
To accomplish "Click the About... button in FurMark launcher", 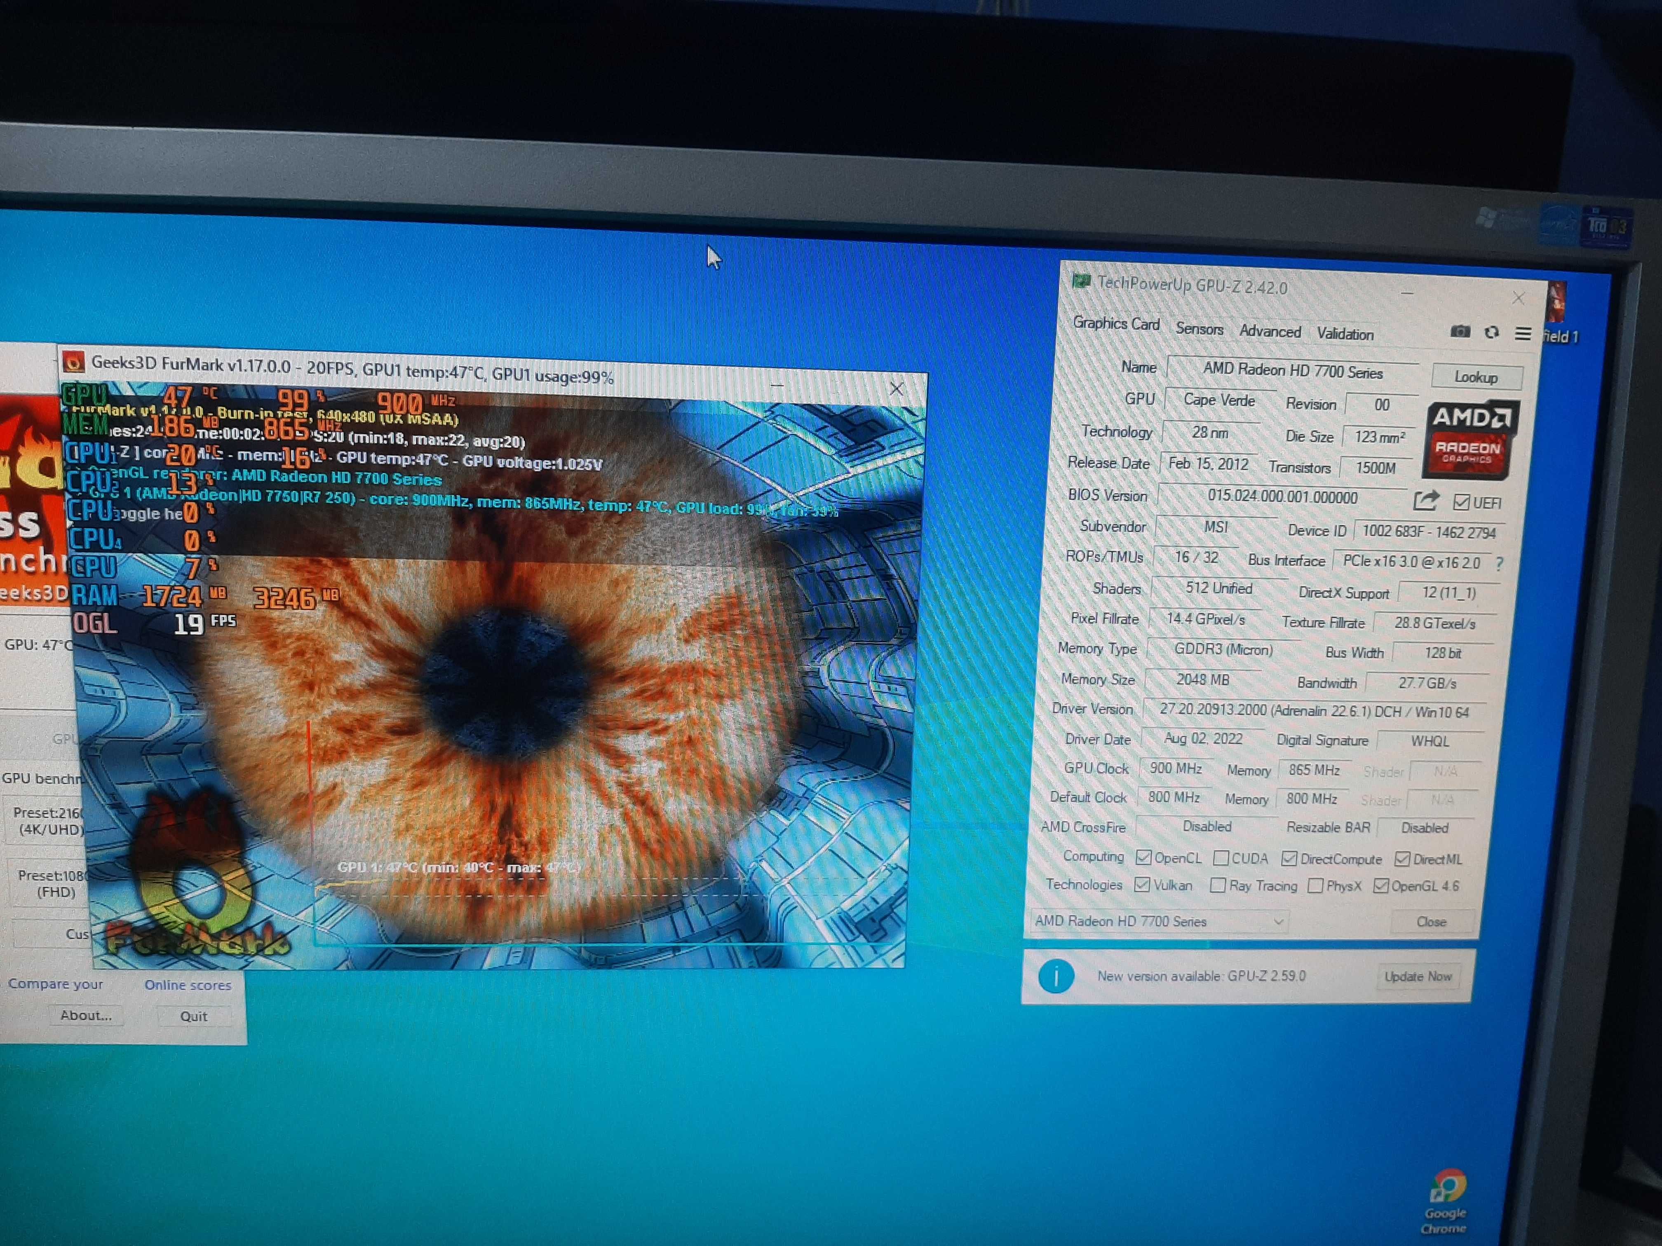I will click(86, 1015).
